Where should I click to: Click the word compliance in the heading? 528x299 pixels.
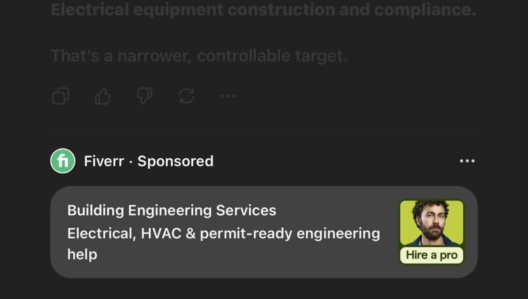(x=425, y=10)
